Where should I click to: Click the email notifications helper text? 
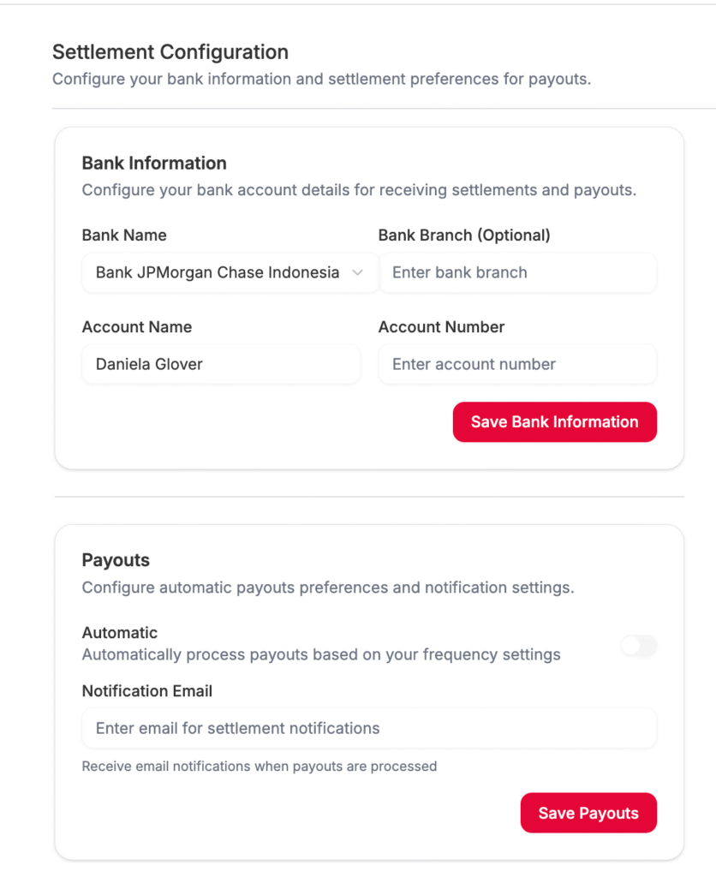[x=260, y=766]
